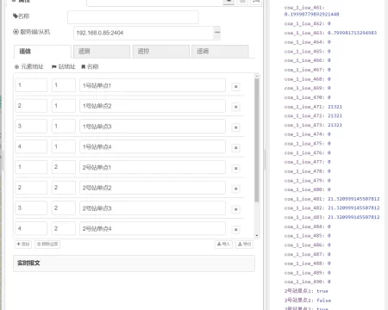The width and height of the screenshot is (388, 310).
Task: Click the 移除全部 remove all button
Action: point(47,244)
